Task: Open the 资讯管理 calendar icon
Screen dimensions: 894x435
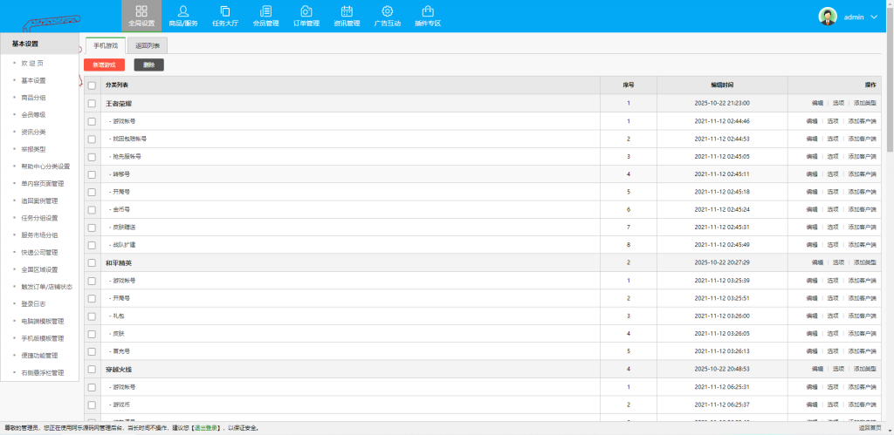Action: [x=347, y=10]
